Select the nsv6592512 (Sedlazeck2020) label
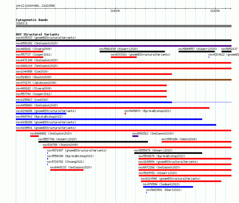239x203 pixels. point(153,133)
